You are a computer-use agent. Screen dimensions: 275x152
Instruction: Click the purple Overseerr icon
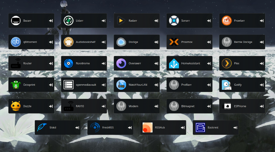coord(121,63)
